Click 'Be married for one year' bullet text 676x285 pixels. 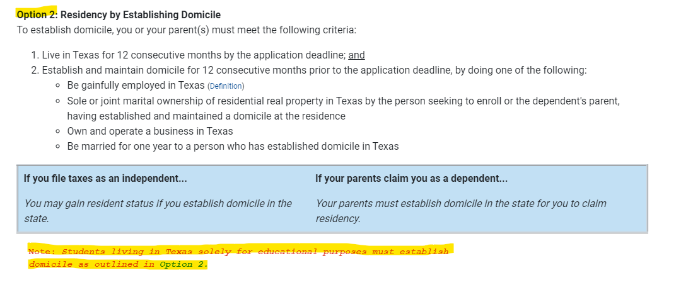[233, 146]
